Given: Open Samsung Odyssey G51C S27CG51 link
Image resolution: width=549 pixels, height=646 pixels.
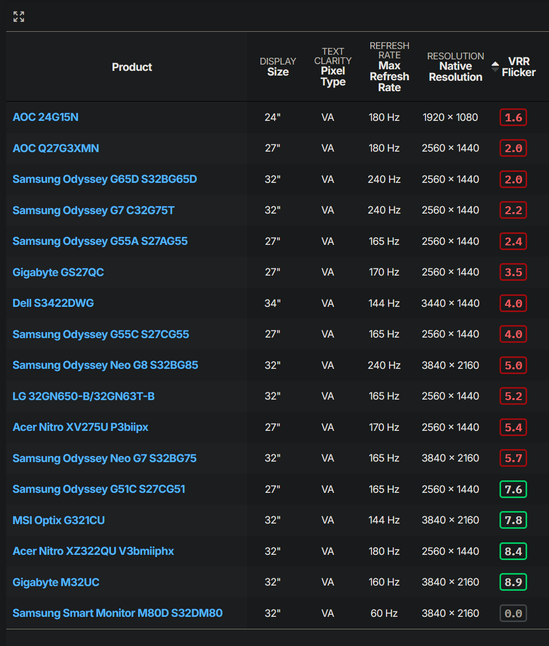Looking at the screenshot, I should tap(99, 489).
